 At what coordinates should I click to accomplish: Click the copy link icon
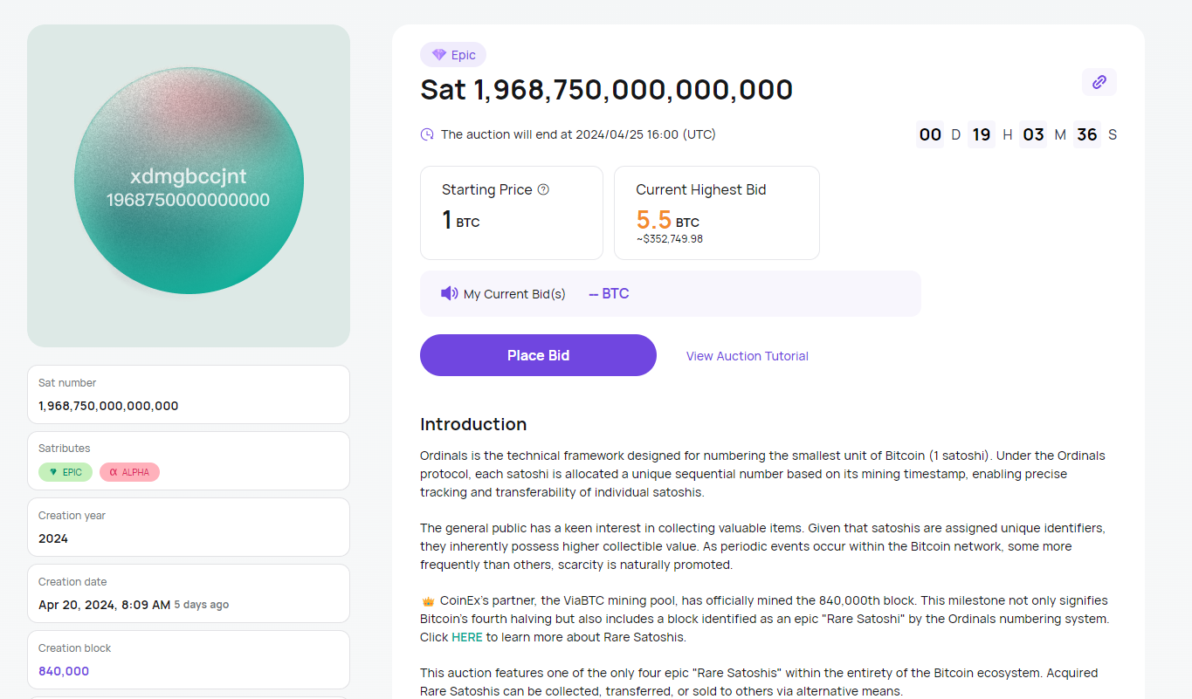1099,82
